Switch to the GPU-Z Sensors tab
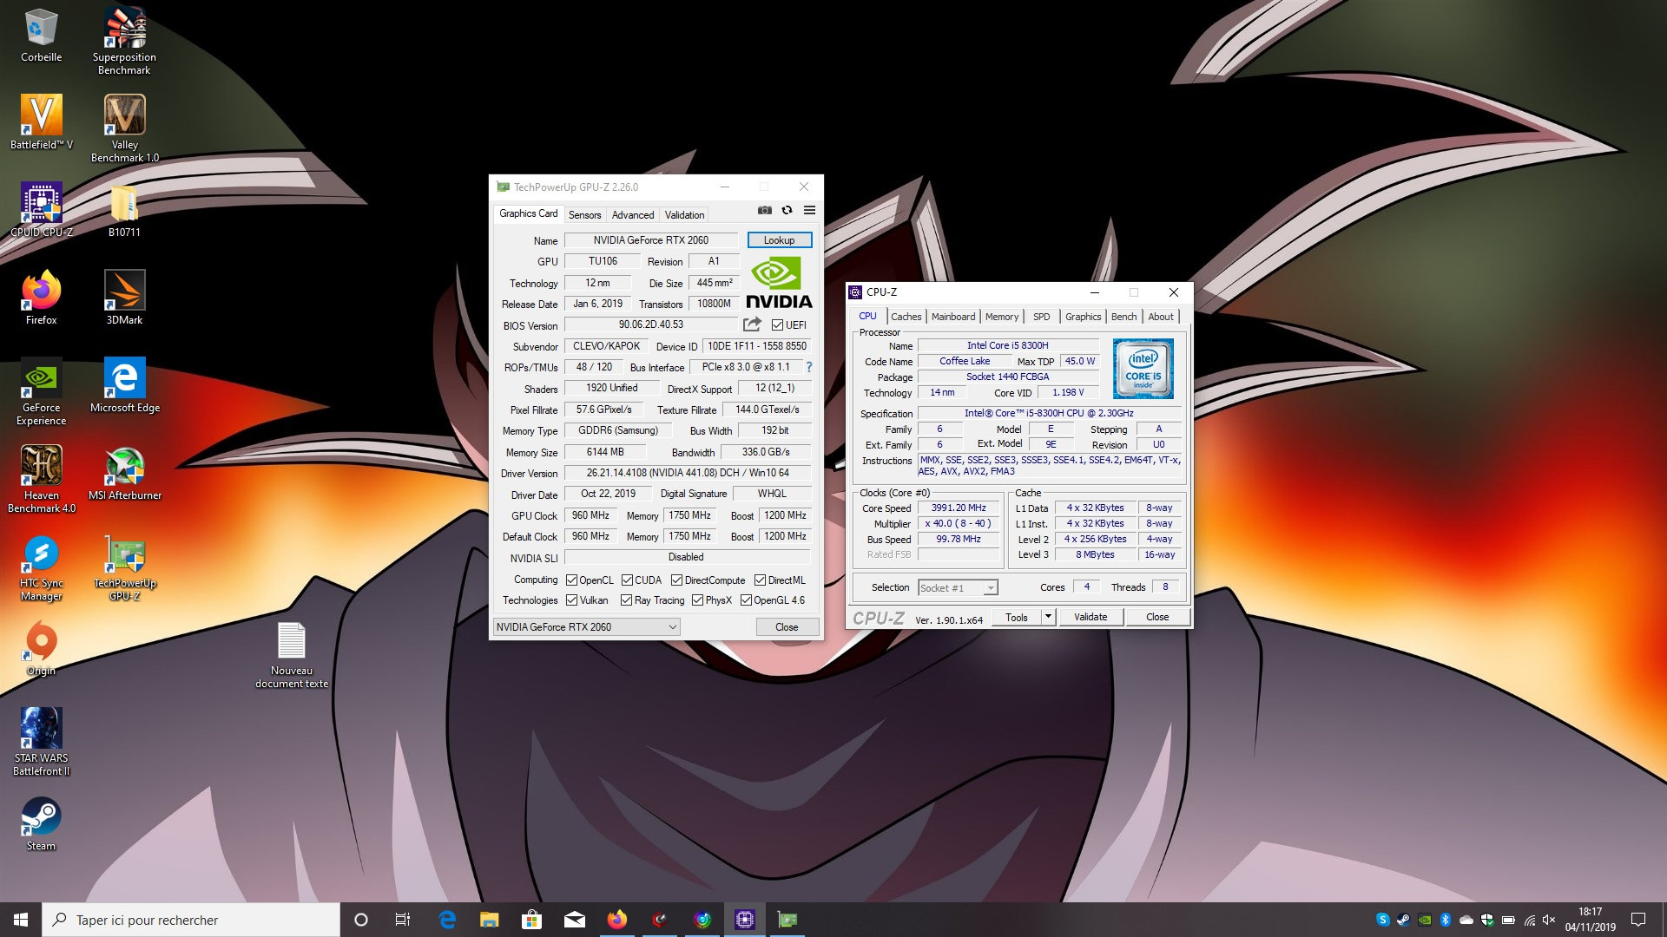 584,215
